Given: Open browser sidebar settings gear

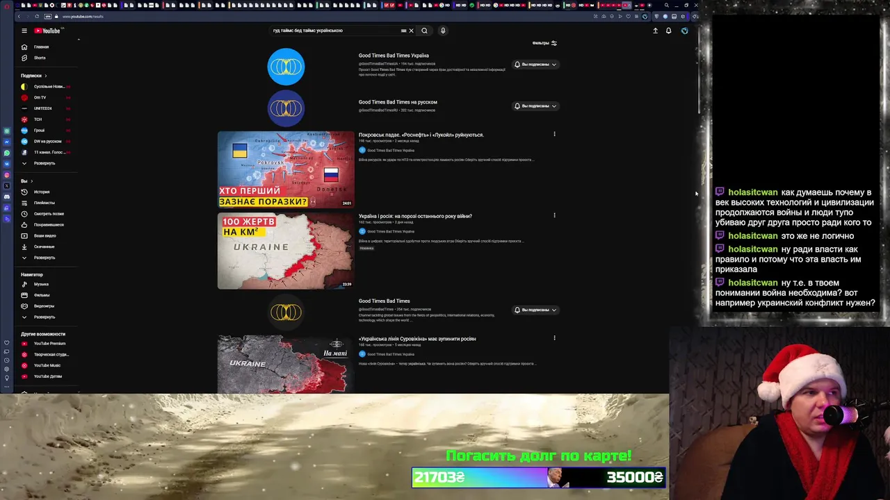Looking at the screenshot, I should click(x=7, y=369).
